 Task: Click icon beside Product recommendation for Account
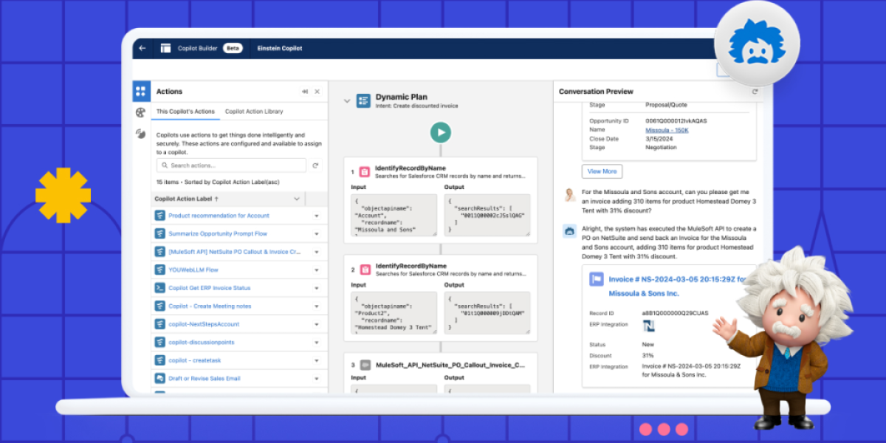(159, 216)
